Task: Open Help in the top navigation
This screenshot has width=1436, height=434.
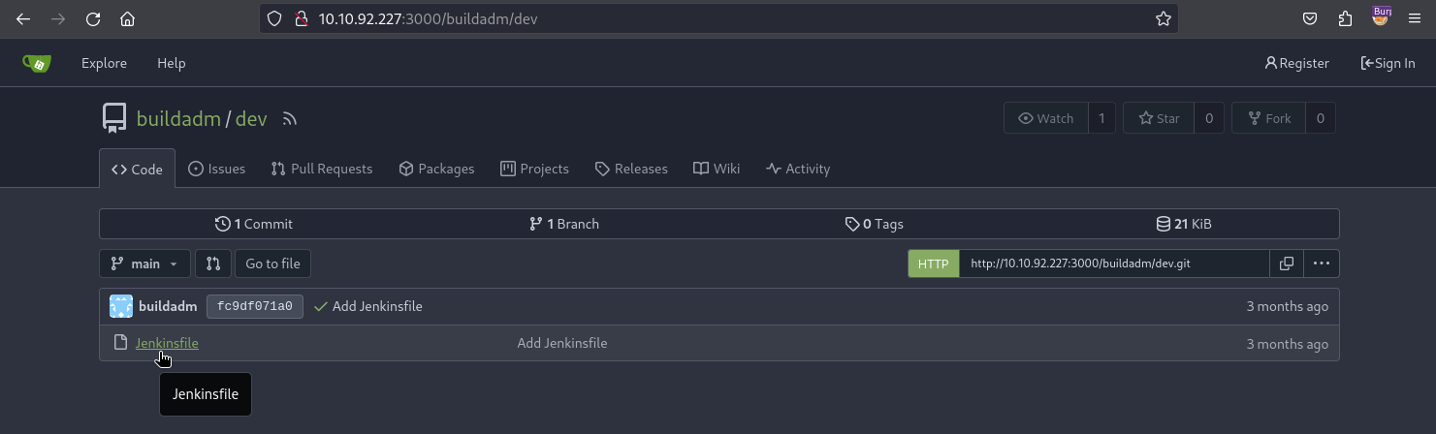Action: [171, 63]
